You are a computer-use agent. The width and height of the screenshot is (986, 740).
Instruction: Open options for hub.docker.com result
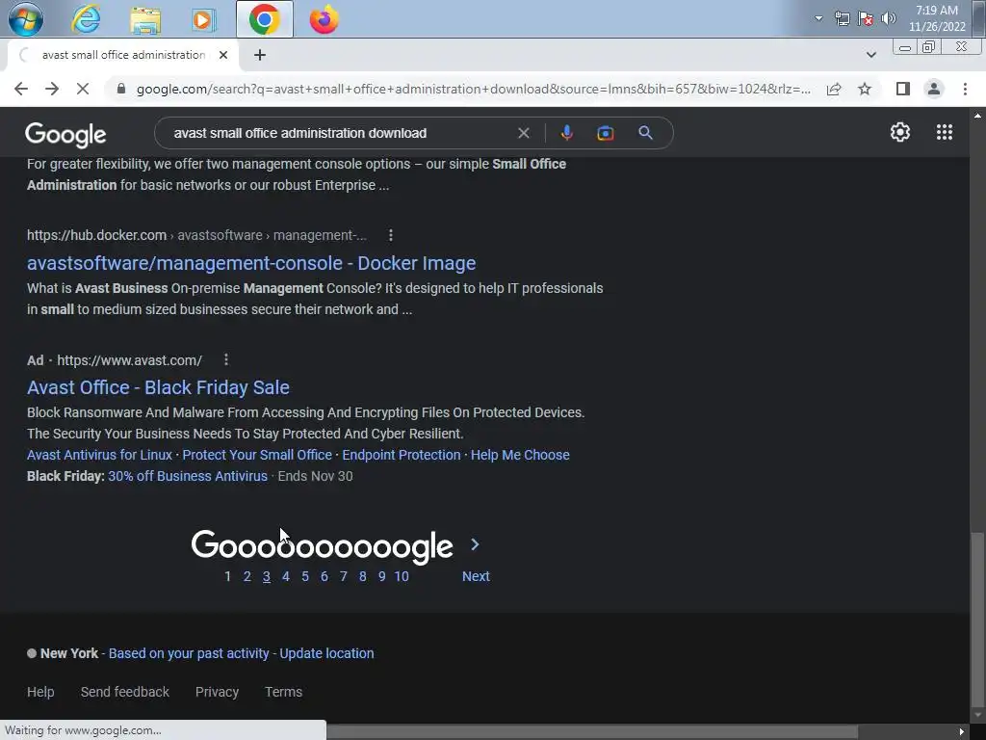tap(391, 235)
